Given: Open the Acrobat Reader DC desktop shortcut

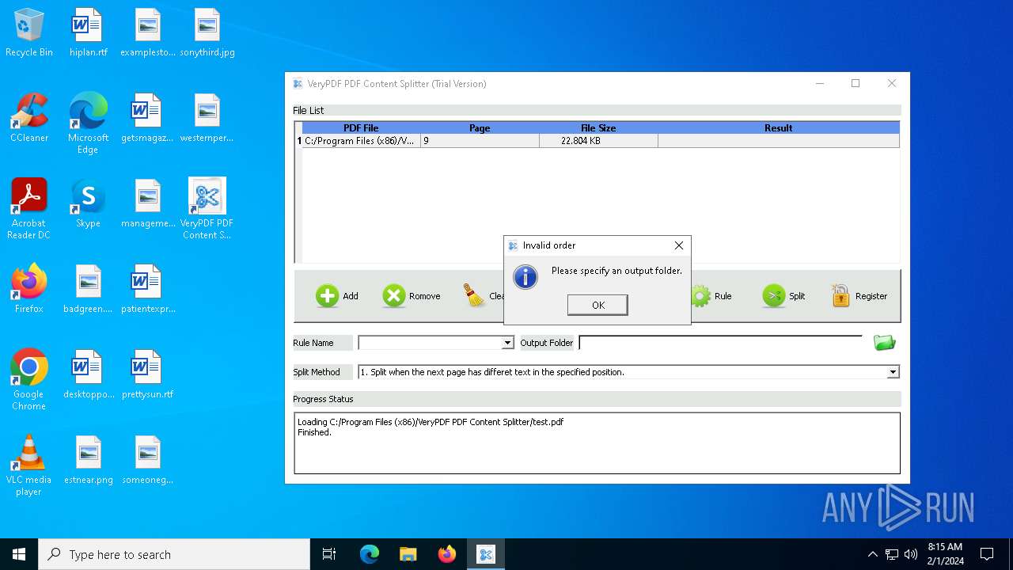Looking at the screenshot, I should click(29, 210).
